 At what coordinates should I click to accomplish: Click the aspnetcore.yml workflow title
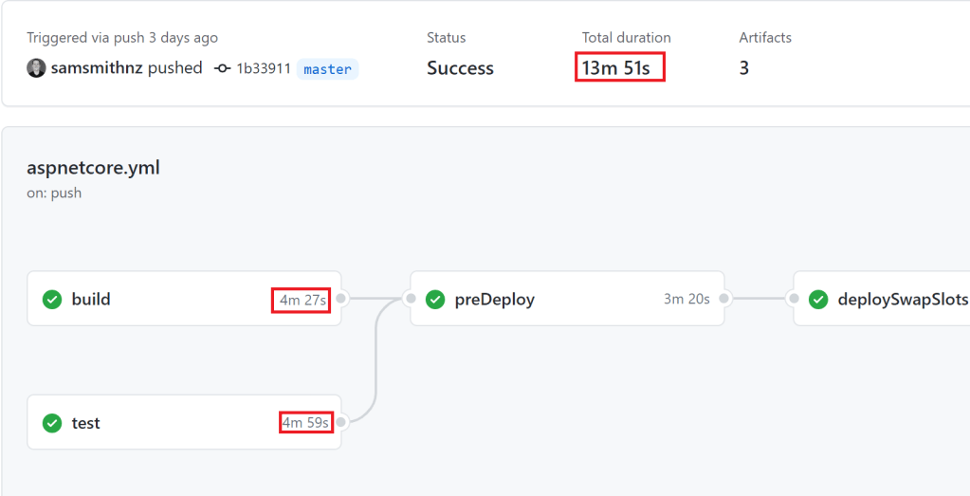(x=93, y=168)
